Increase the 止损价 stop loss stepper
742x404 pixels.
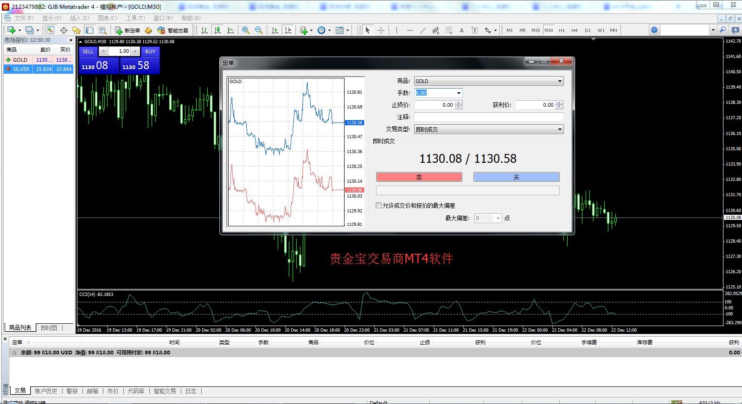tap(459, 103)
